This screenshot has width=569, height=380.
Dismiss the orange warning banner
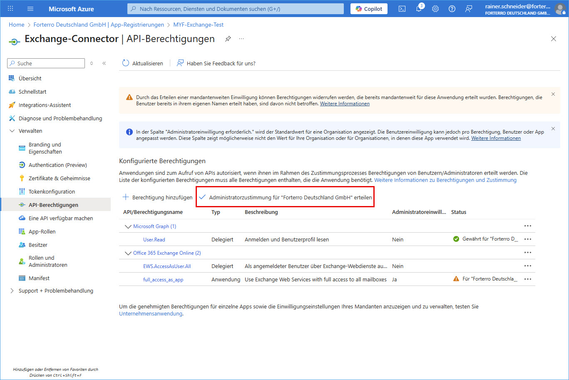click(553, 94)
